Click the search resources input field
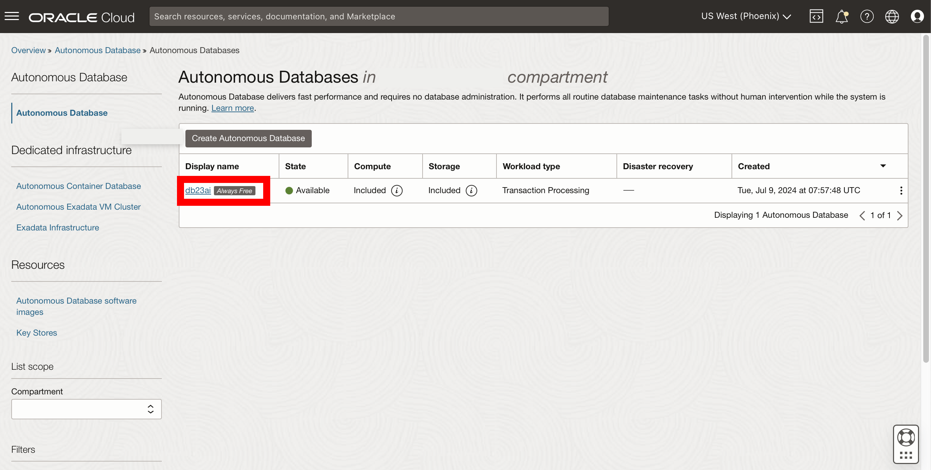 [379, 16]
